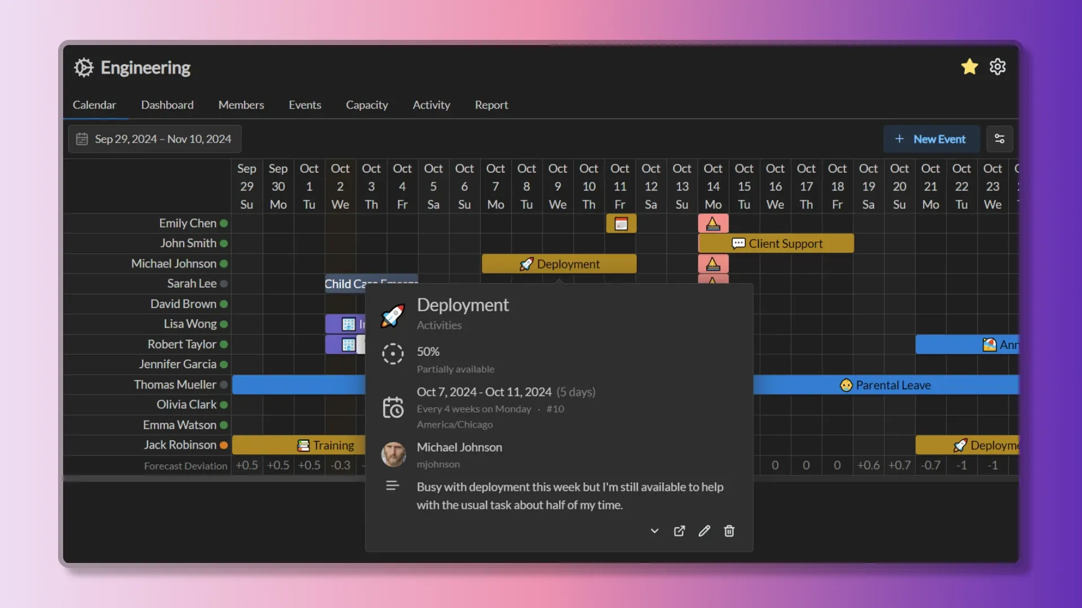Select the Report menu item
This screenshot has height=608, width=1082.
[491, 104]
